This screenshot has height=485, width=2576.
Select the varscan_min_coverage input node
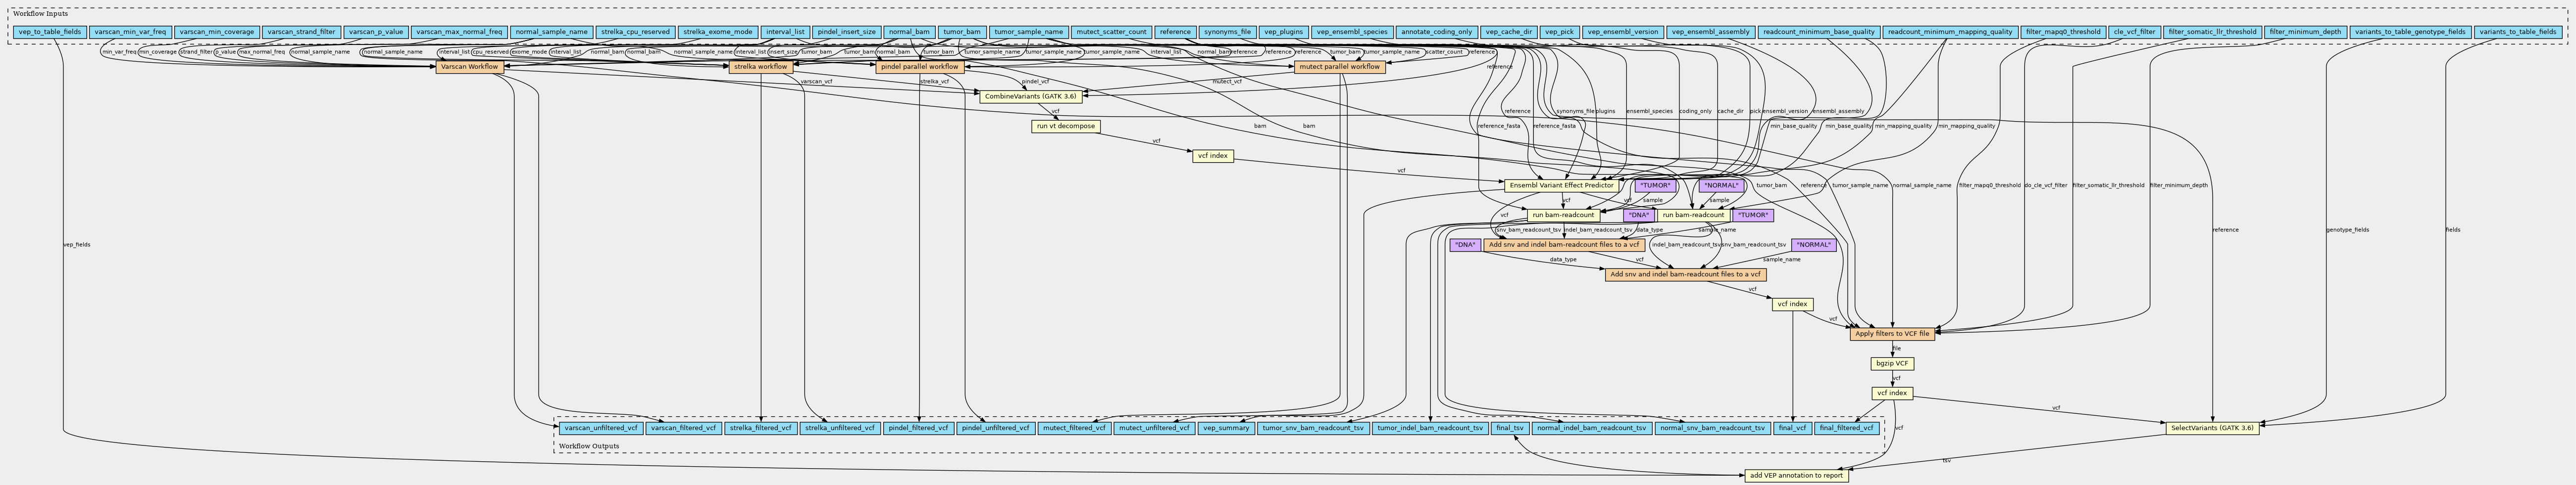point(217,32)
